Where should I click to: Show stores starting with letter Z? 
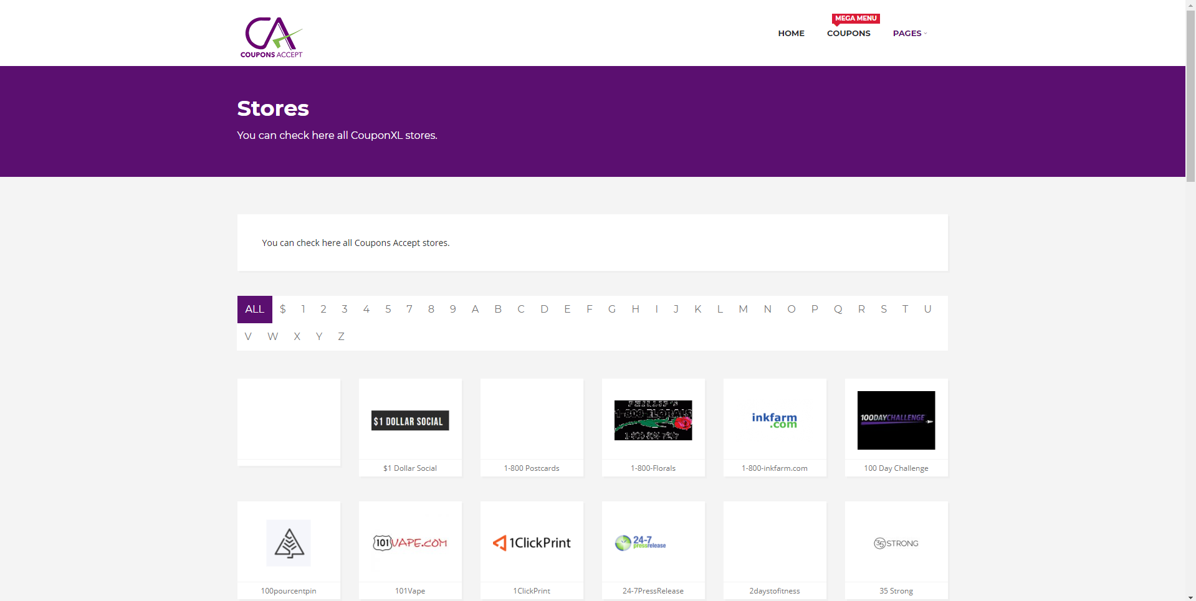(341, 337)
